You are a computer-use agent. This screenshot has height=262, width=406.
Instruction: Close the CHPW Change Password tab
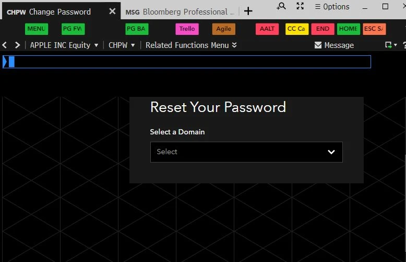pos(112,11)
